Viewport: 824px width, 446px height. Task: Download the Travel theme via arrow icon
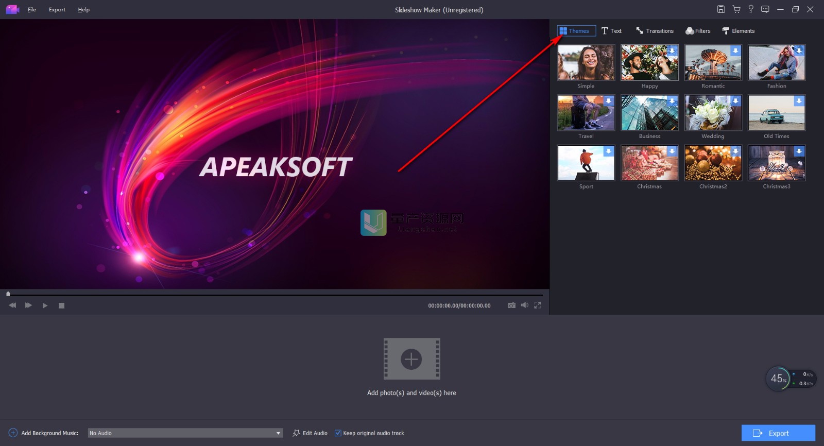(x=608, y=101)
